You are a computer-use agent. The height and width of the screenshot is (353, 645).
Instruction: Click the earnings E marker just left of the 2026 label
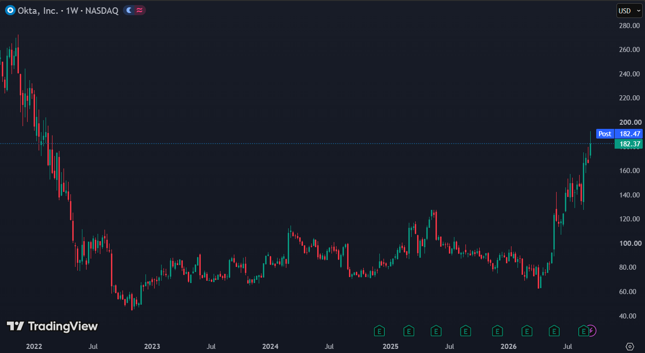click(x=497, y=330)
